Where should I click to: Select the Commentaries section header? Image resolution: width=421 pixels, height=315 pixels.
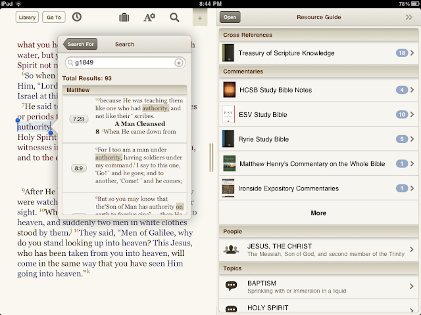(x=318, y=72)
